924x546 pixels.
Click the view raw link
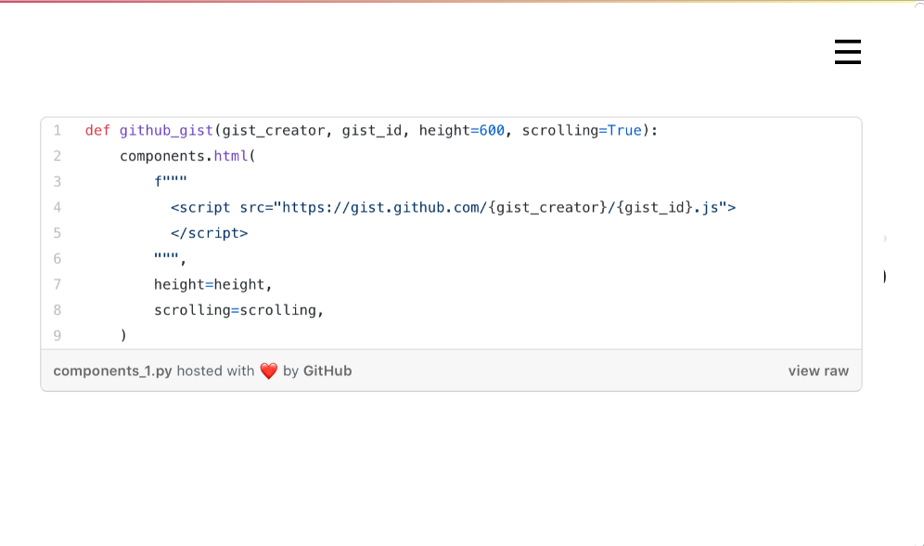818,371
